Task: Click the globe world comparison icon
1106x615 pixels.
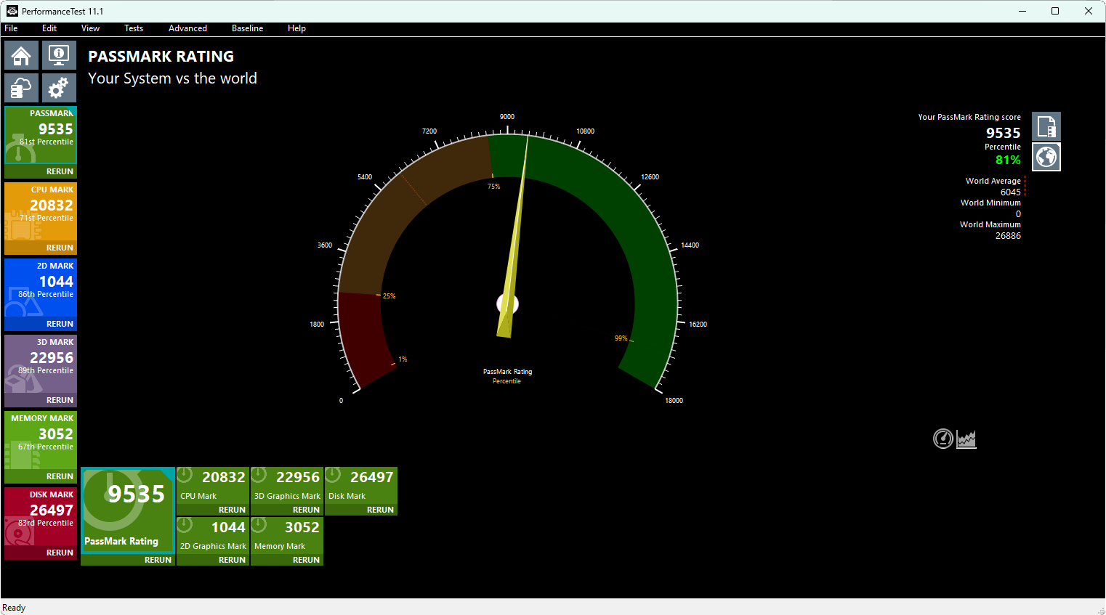Action: pos(1046,157)
